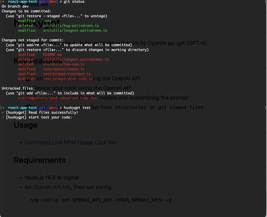Click the 'Node.js 14.0 or higher' bullet
The height and width of the screenshot is (217, 267).
pyautogui.click(x=52, y=177)
